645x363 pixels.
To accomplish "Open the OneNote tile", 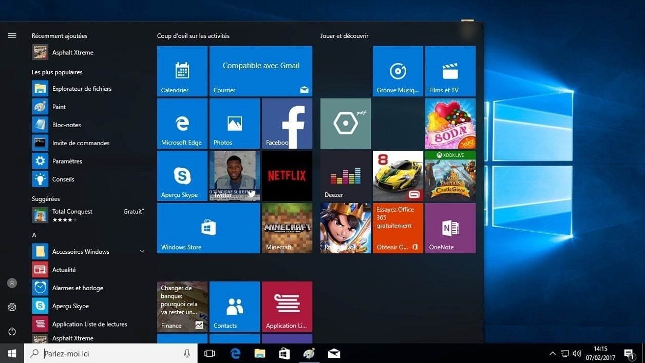I will coord(450,228).
